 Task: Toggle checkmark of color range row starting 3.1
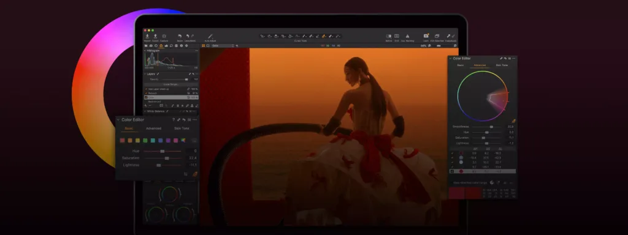[x=452, y=162]
